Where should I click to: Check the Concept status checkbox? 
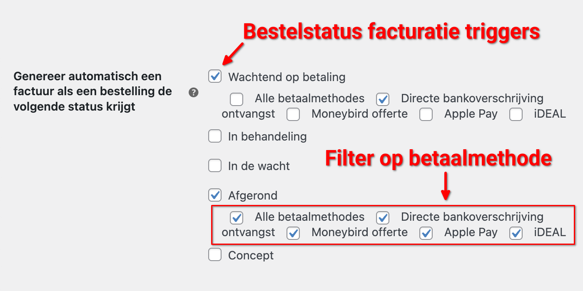215,254
